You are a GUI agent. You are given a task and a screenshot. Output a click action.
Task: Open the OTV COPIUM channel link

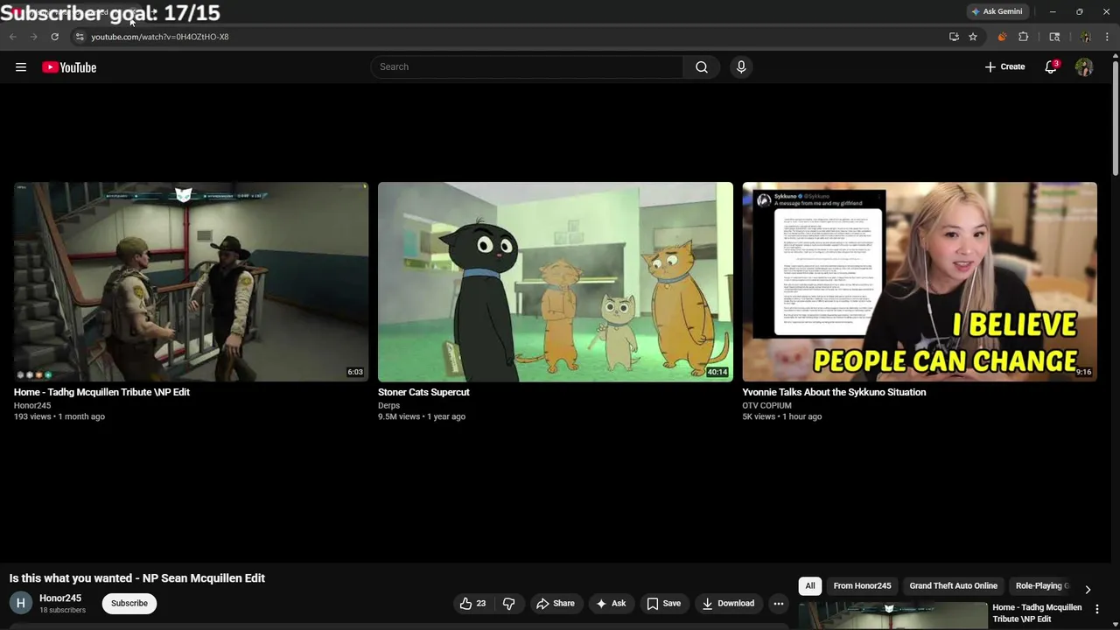[766, 405]
